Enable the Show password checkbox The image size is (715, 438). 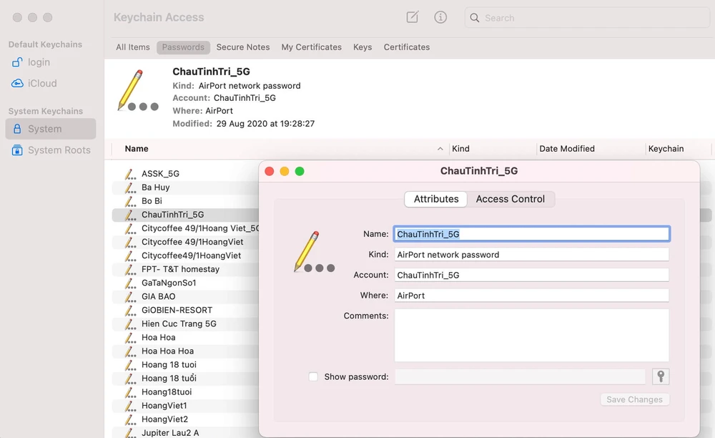tap(313, 376)
